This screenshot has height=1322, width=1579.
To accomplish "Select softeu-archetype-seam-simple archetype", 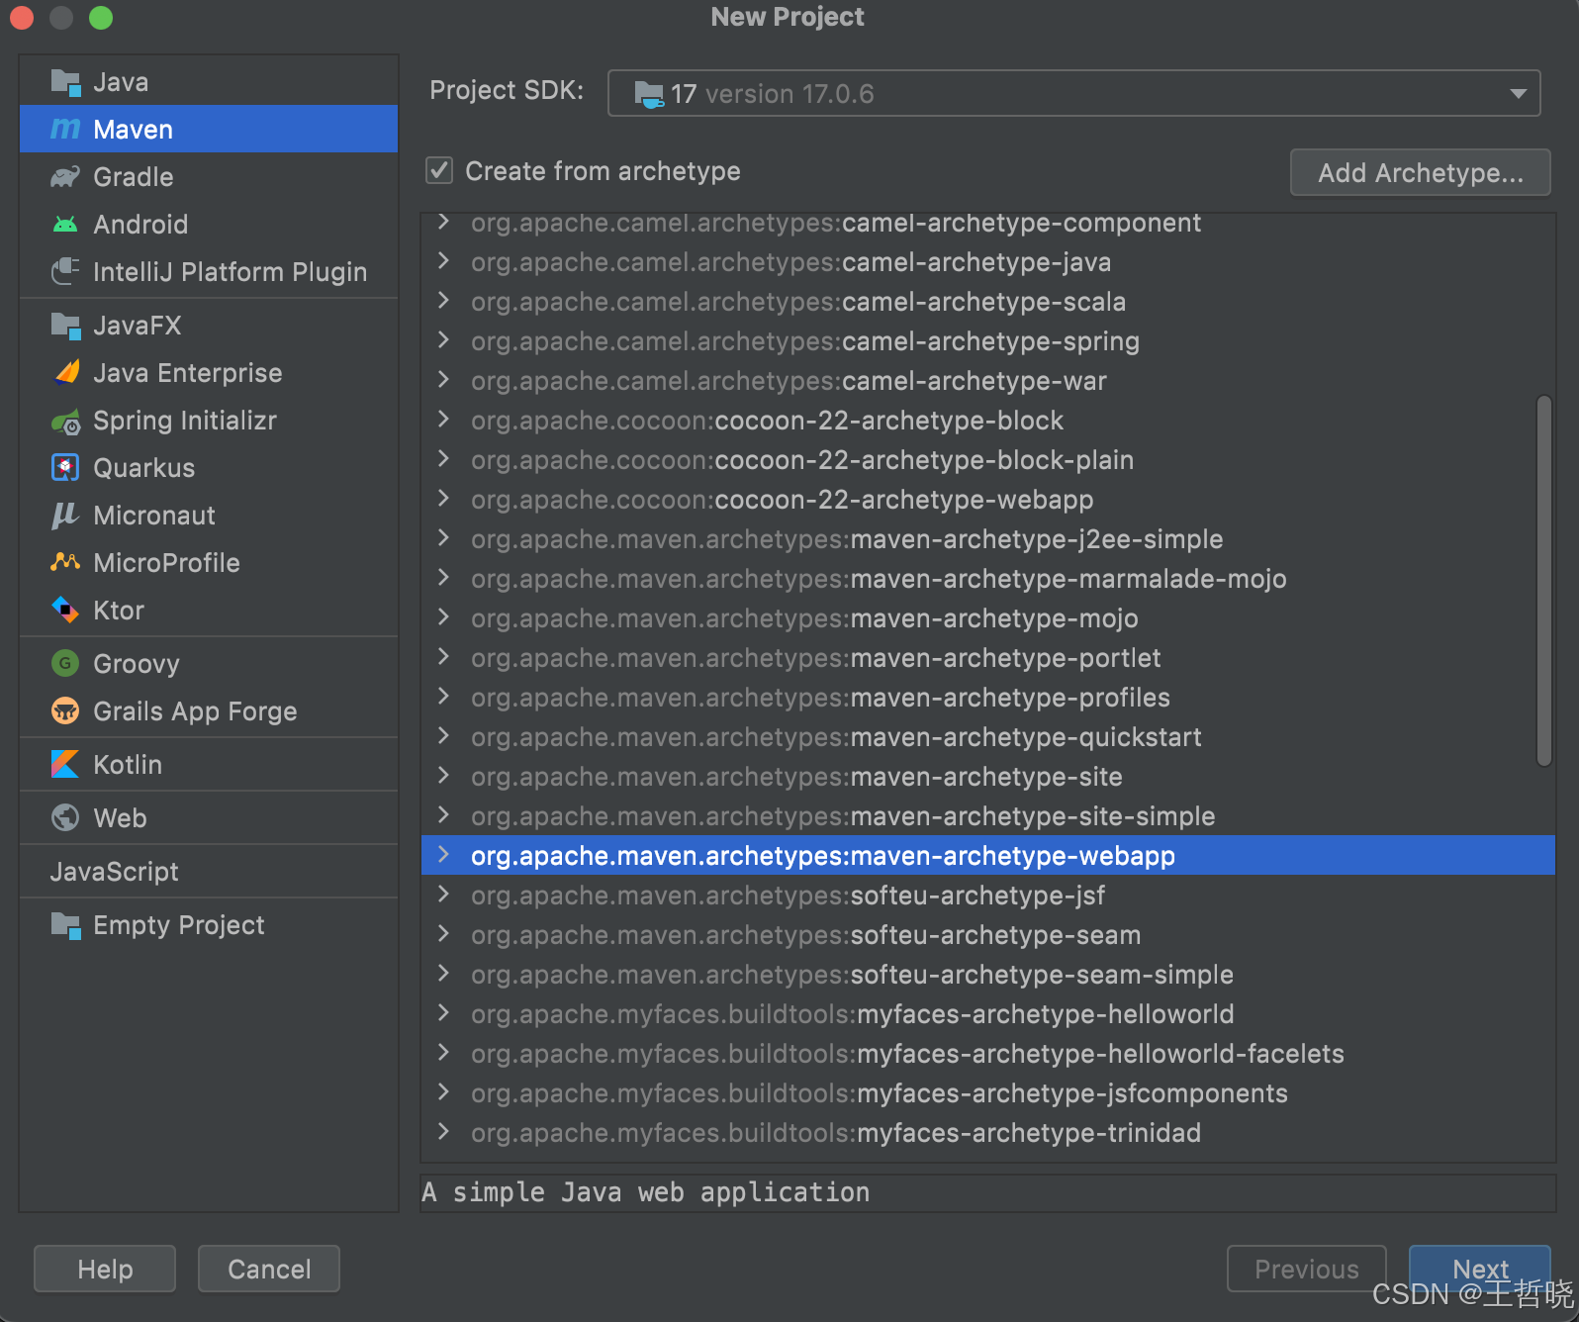I will (988, 975).
